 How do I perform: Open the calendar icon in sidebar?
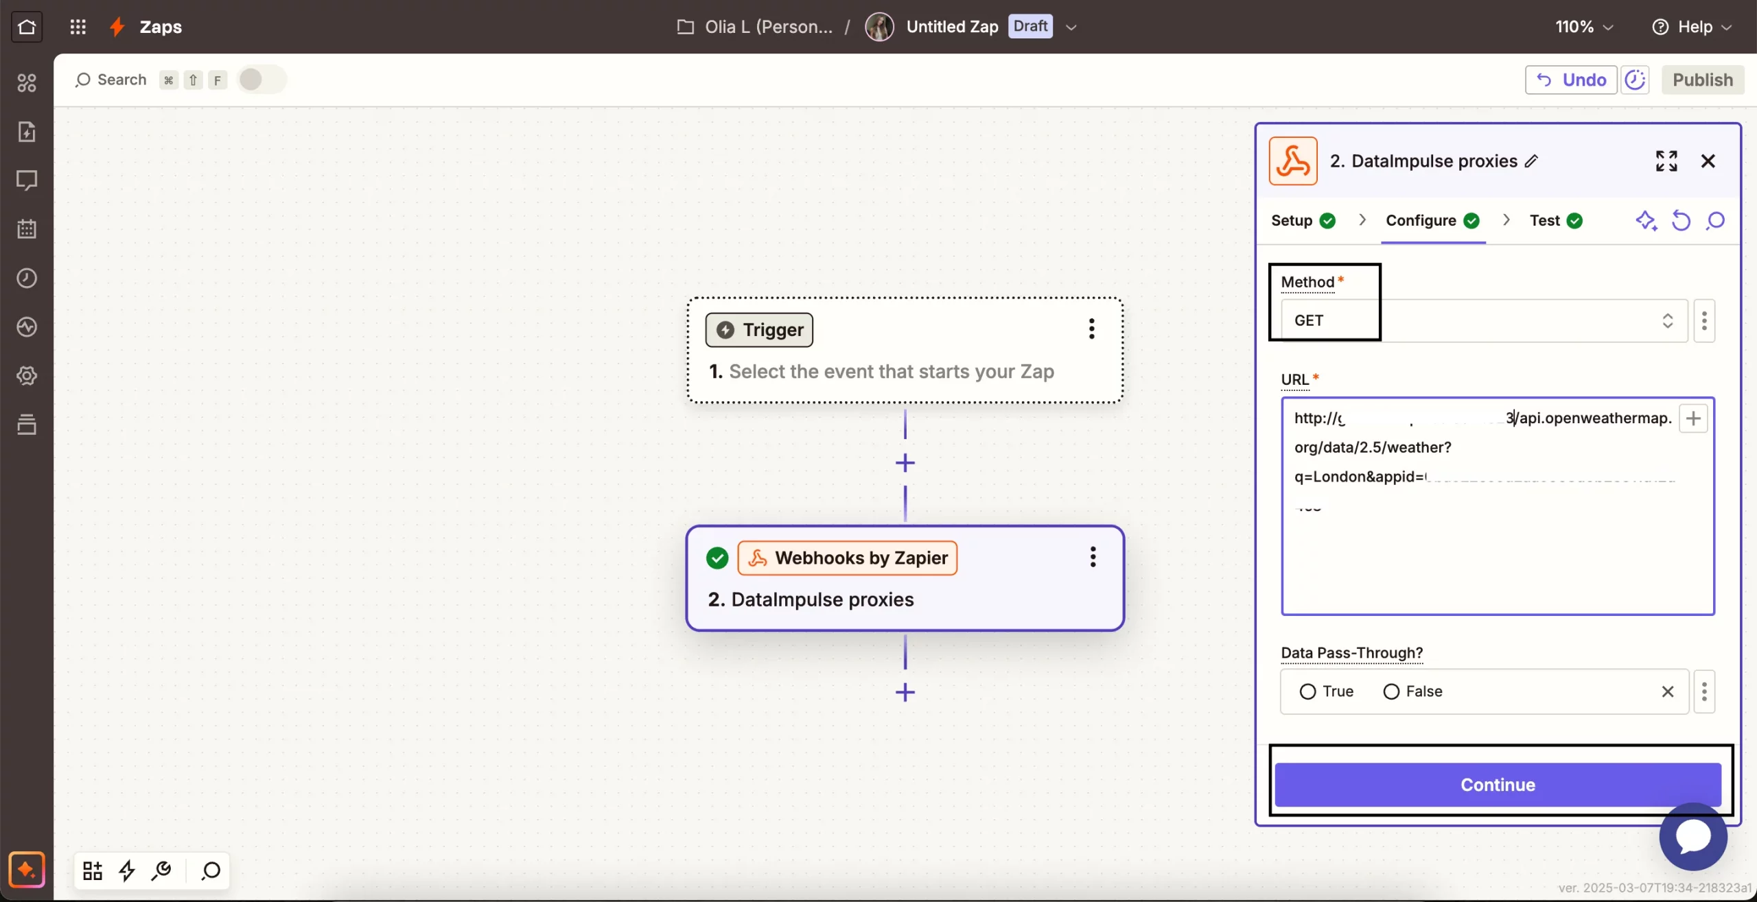pyautogui.click(x=27, y=229)
